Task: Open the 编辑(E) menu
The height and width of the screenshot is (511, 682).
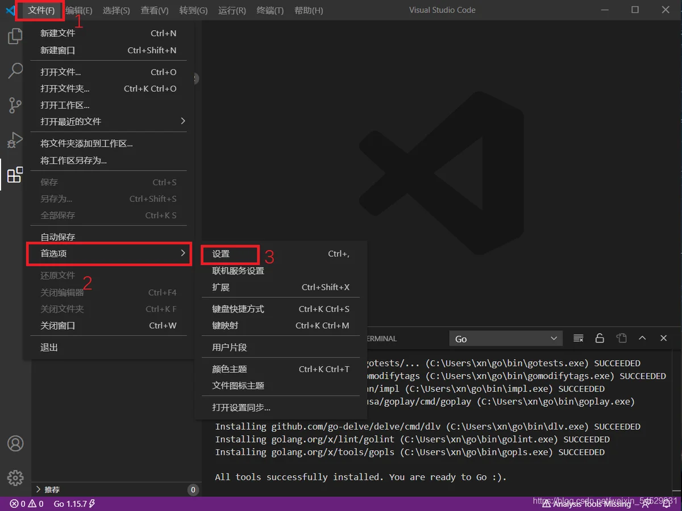Action: click(78, 10)
